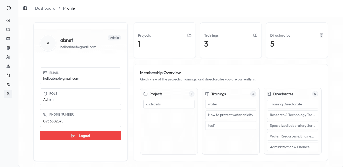Select the profile person icon in sidebar
This screenshot has height=167, width=343.
[8, 94]
